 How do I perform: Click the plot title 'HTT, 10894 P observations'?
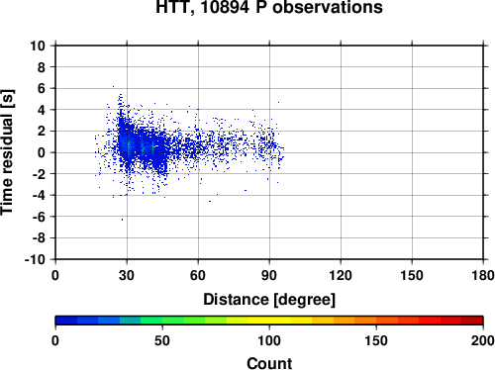point(269,7)
